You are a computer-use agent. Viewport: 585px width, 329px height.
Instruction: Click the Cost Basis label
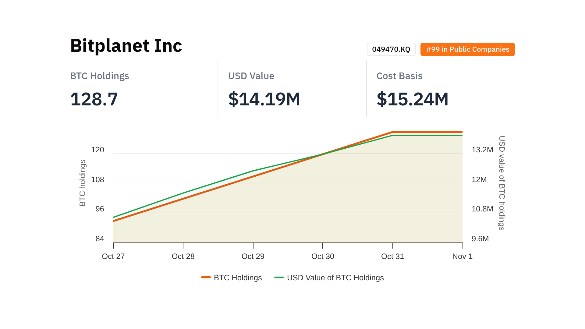tap(399, 76)
